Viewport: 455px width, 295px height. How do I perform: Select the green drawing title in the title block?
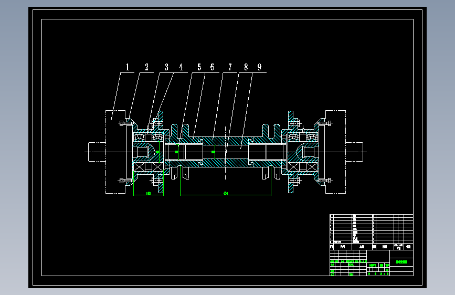pos(401,262)
